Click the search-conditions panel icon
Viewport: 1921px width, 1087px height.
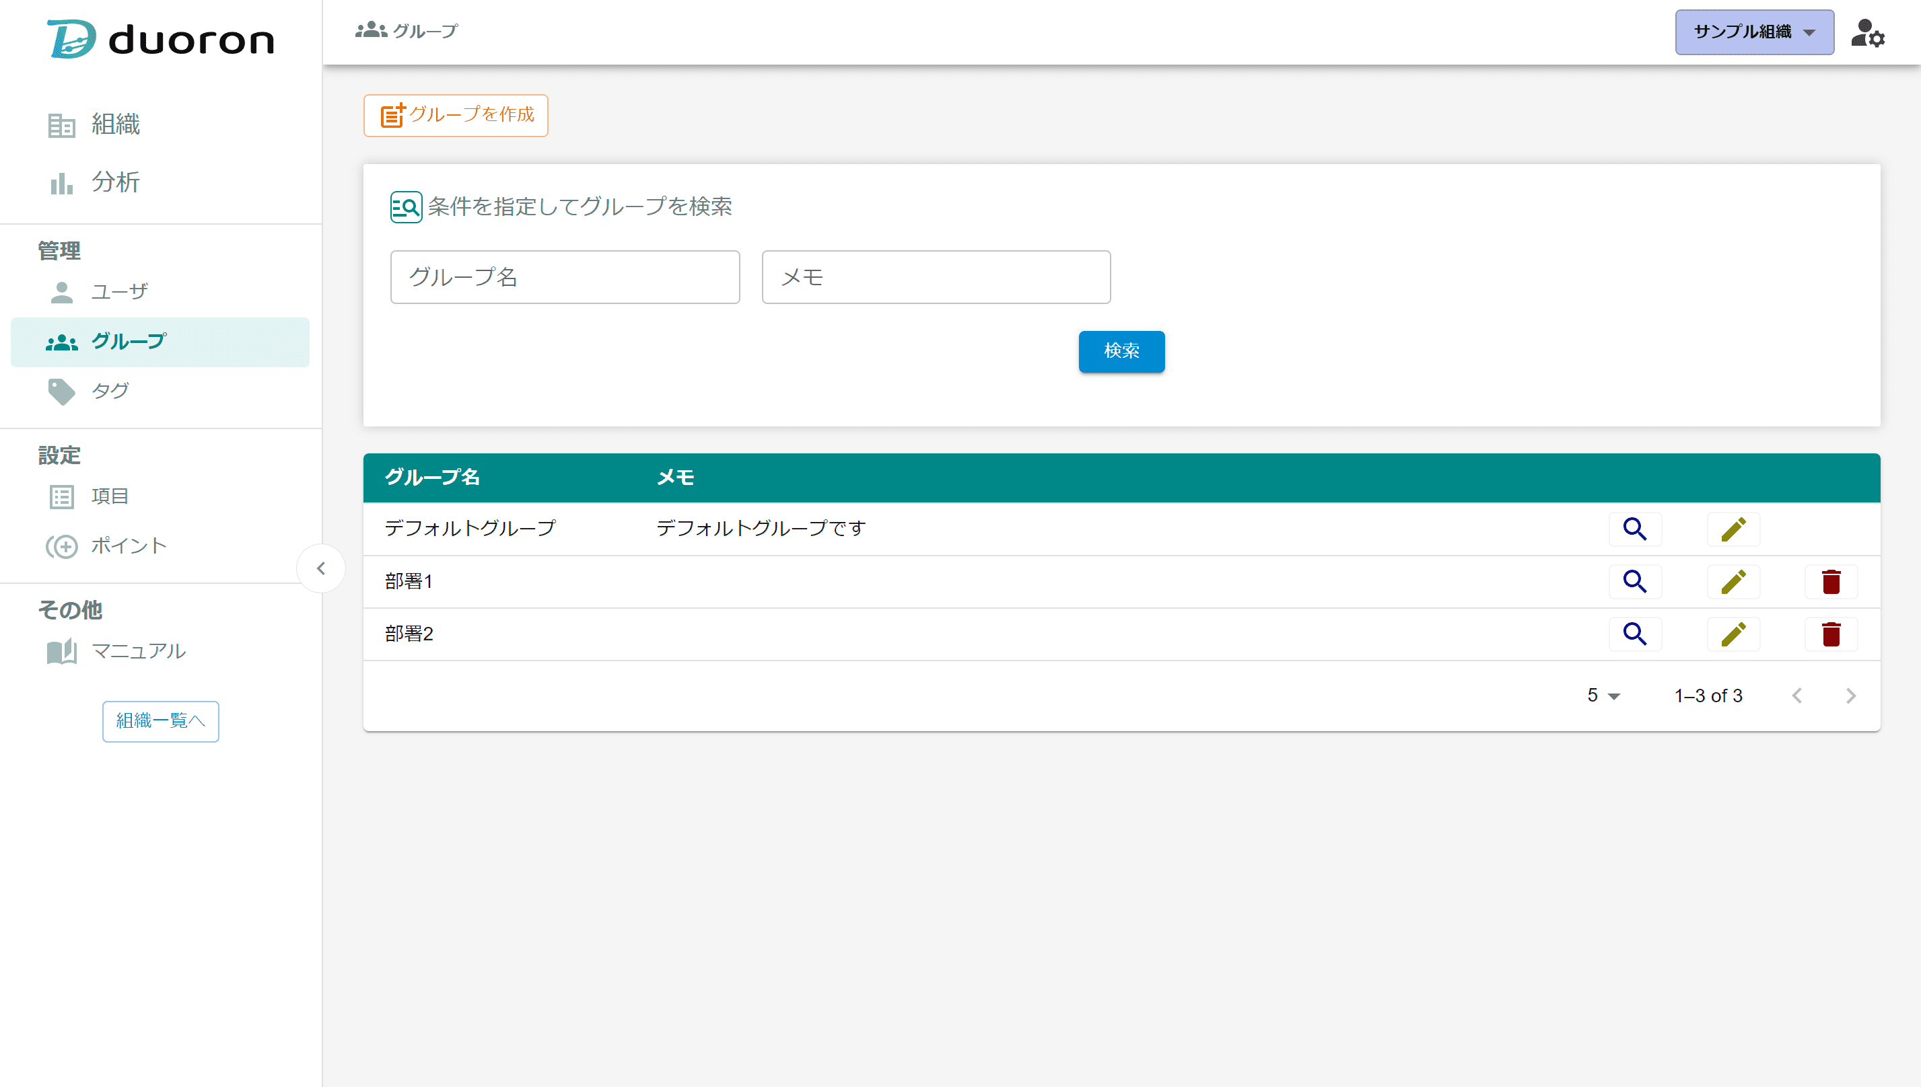pyautogui.click(x=407, y=207)
